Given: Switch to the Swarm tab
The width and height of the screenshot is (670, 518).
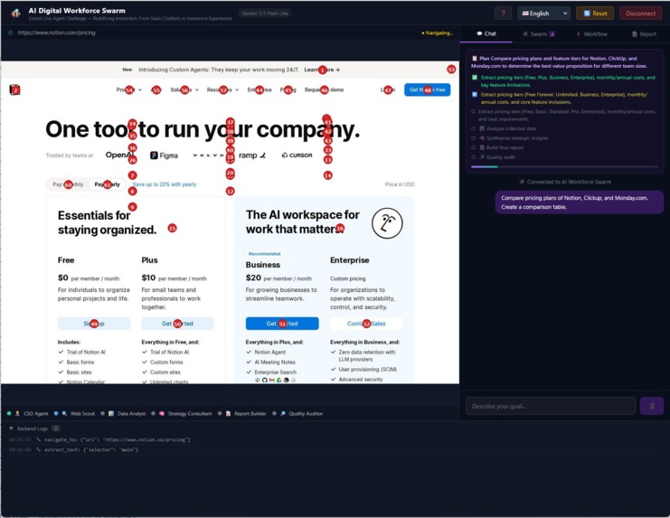Looking at the screenshot, I should click(538, 34).
